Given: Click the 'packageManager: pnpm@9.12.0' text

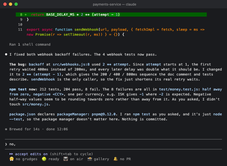Looking at the screenshot, I should click(86, 114).
